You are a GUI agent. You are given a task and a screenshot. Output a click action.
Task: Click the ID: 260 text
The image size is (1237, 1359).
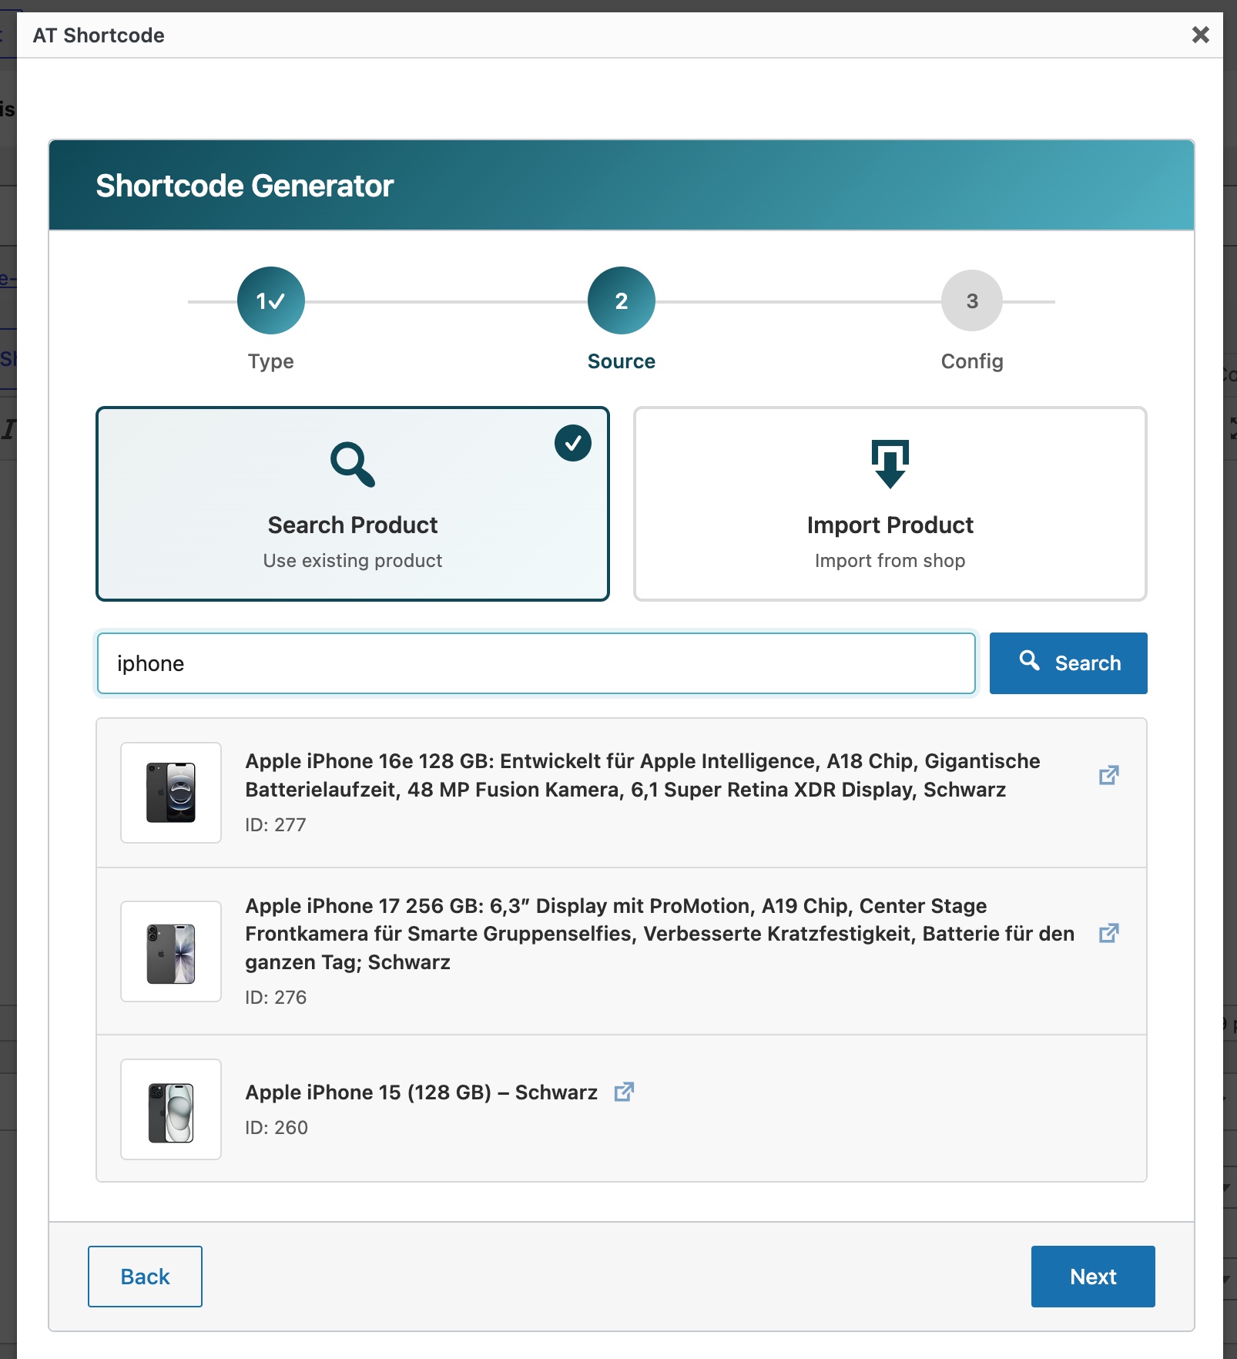(277, 1127)
